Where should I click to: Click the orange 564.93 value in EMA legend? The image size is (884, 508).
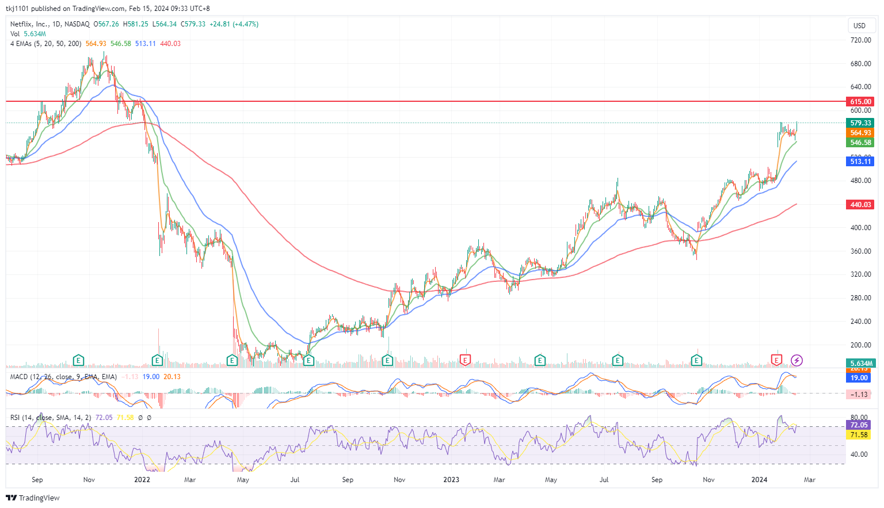pos(96,44)
